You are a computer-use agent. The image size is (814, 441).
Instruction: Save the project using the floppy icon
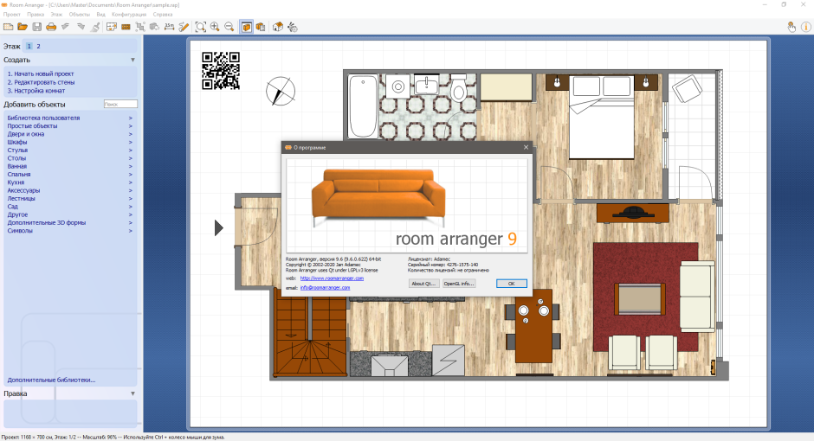tap(37, 27)
